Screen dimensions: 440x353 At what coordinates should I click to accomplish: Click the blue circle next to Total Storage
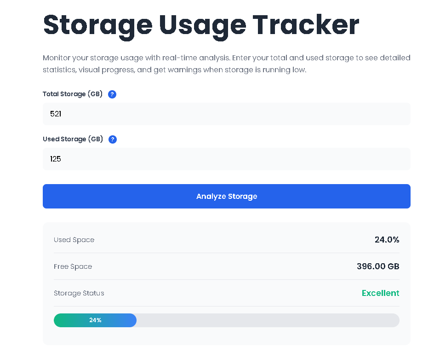click(x=112, y=94)
